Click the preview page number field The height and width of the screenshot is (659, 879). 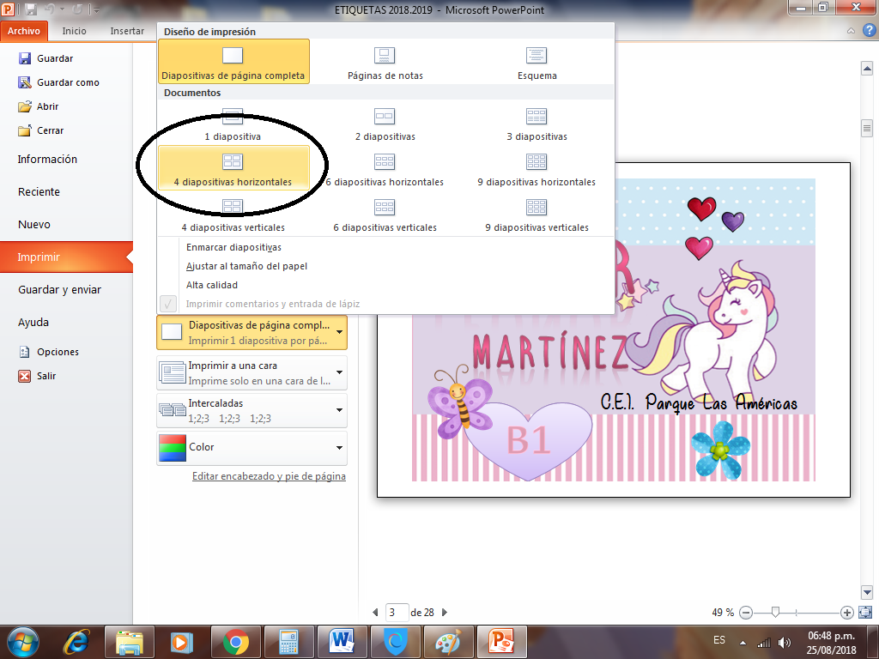point(397,613)
